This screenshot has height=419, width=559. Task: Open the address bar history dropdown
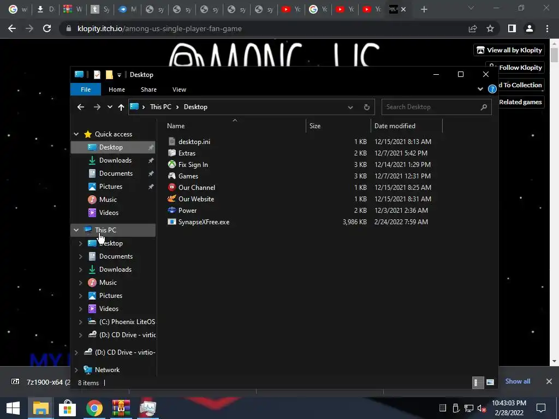point(350,107)
